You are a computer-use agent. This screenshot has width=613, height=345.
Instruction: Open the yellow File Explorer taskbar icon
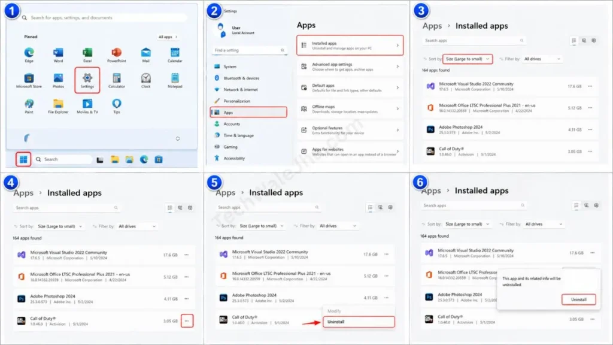tap(114, 159)
